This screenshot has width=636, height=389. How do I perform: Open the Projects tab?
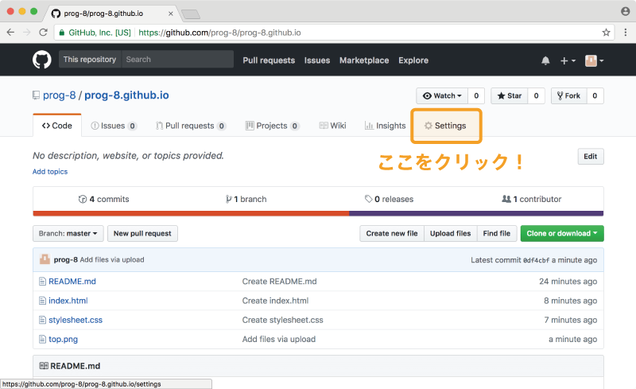tap(273, 126)
